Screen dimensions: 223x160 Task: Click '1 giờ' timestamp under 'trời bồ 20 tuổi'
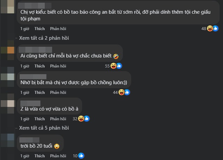point(24,156)
